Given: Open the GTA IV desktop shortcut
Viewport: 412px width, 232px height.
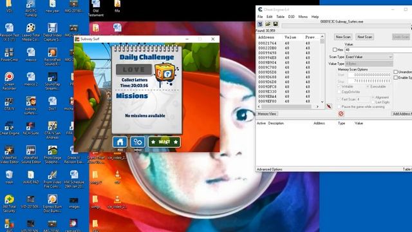Looking at the screenshot, I should tap(10, 104).
